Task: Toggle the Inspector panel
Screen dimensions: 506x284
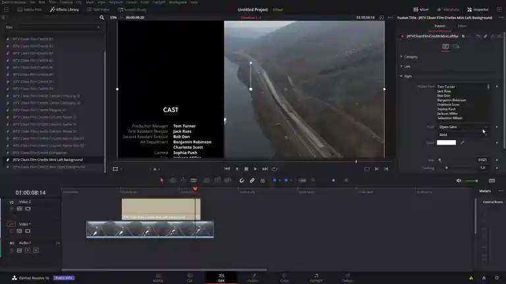Action: click(x=478, y=10)
